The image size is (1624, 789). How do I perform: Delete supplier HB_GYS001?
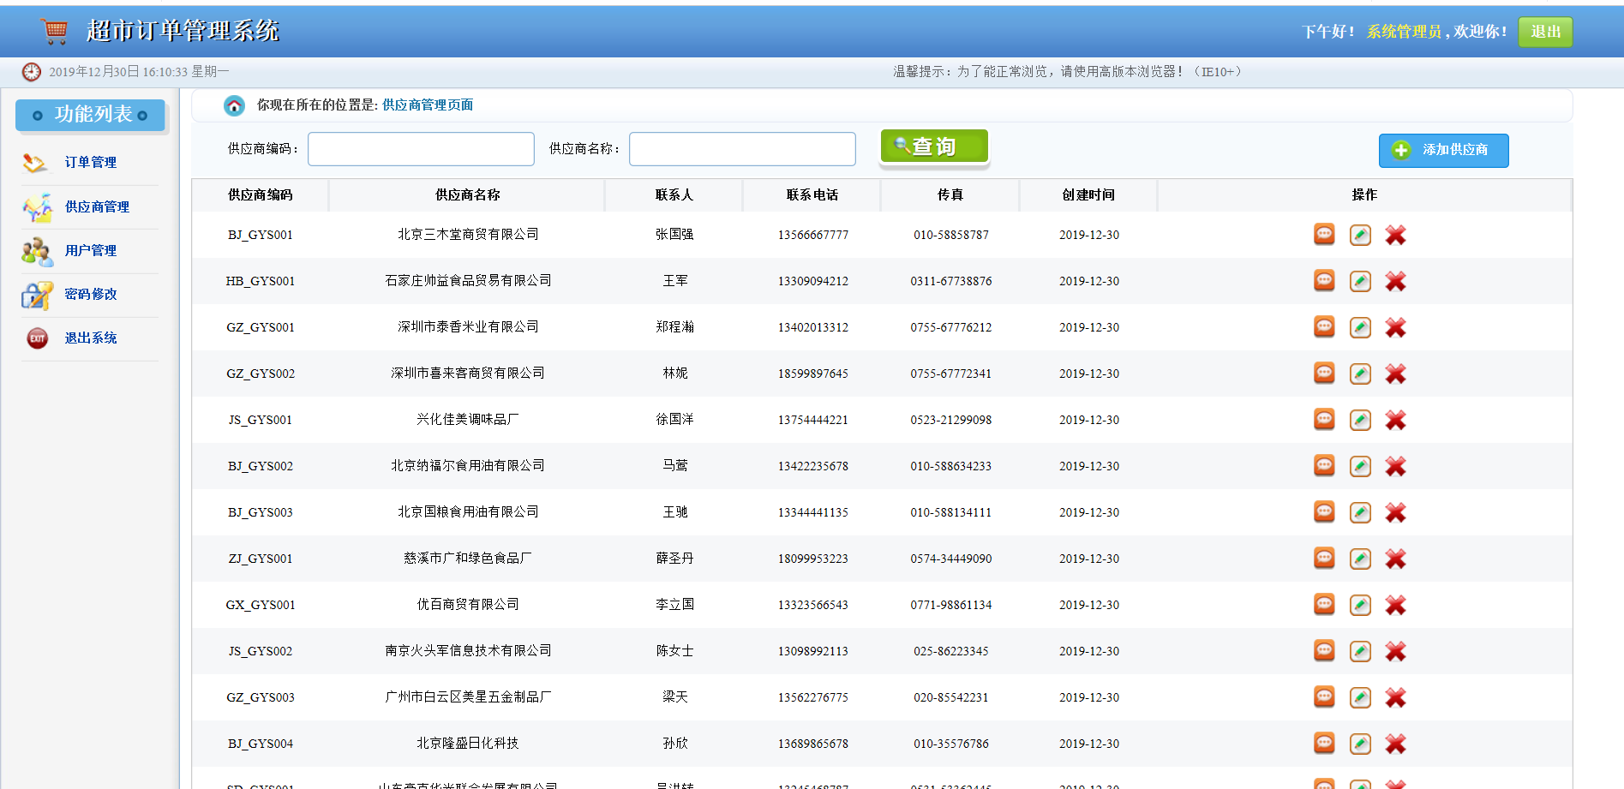tap(1396, 281)
